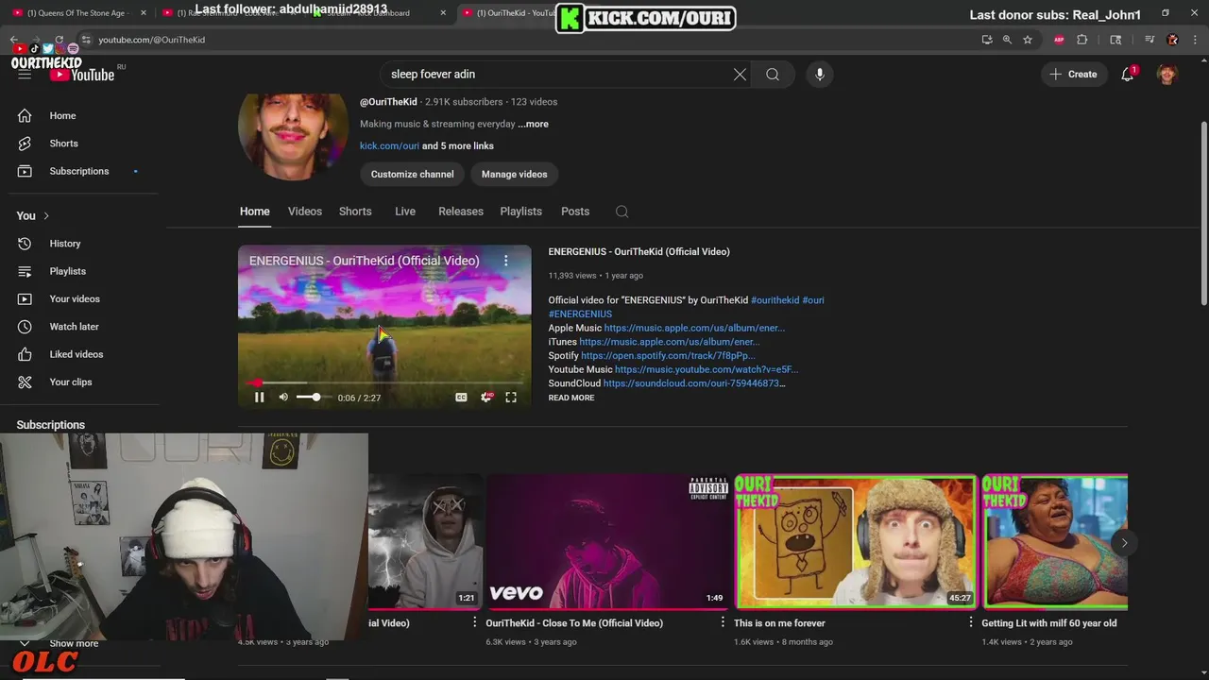Screen dimensions: 1209x680
Task: Switch to Live channel tab
Action: coord(405,212)
